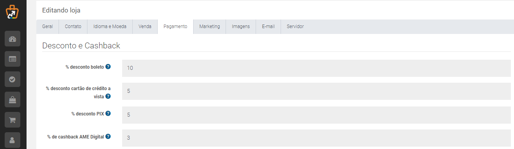Open the shopping cart sidebar icon
Screen dimensions: 514x149
[12, 120]
